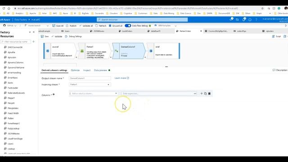Image resolution: width=288 pixels, height=162 pixels.
Task: Open the GitHub repository dropdown
Action: tap(10, 26)
